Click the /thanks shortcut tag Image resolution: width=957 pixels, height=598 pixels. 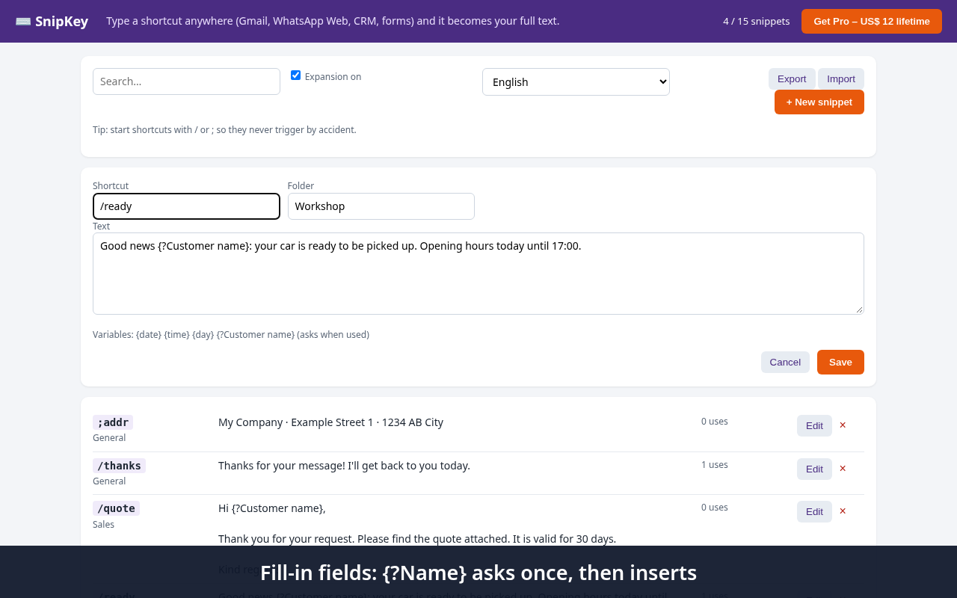coord(119,466)
